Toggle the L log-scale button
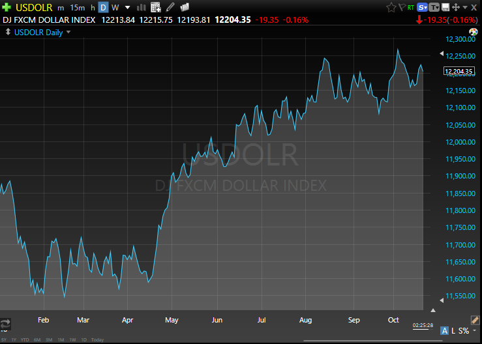The width and height of the screenshot is (482, 344). click(x=453, y=331)
